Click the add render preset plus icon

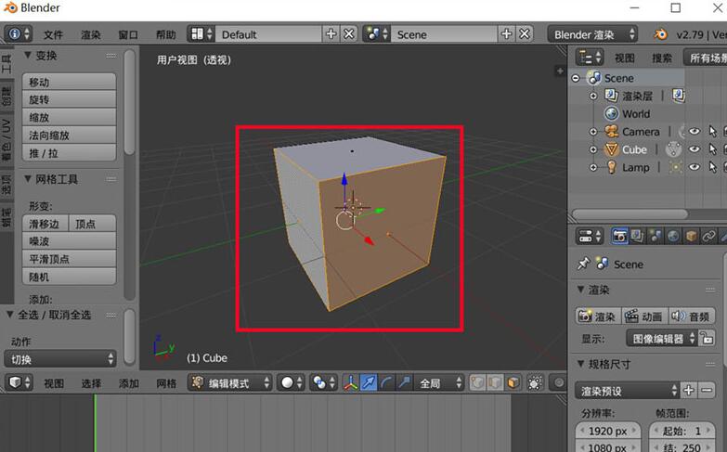click(x=688, y=391)
